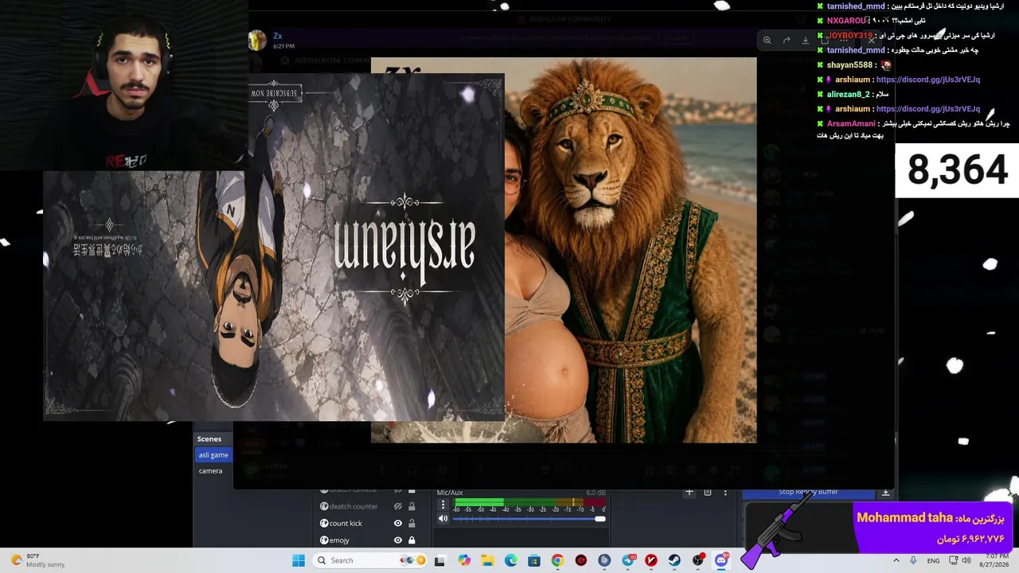Viewport: 1019px width, 573px height.
Task: Switch to Google Chrome on the taskbar
Action: coord(557,560)
